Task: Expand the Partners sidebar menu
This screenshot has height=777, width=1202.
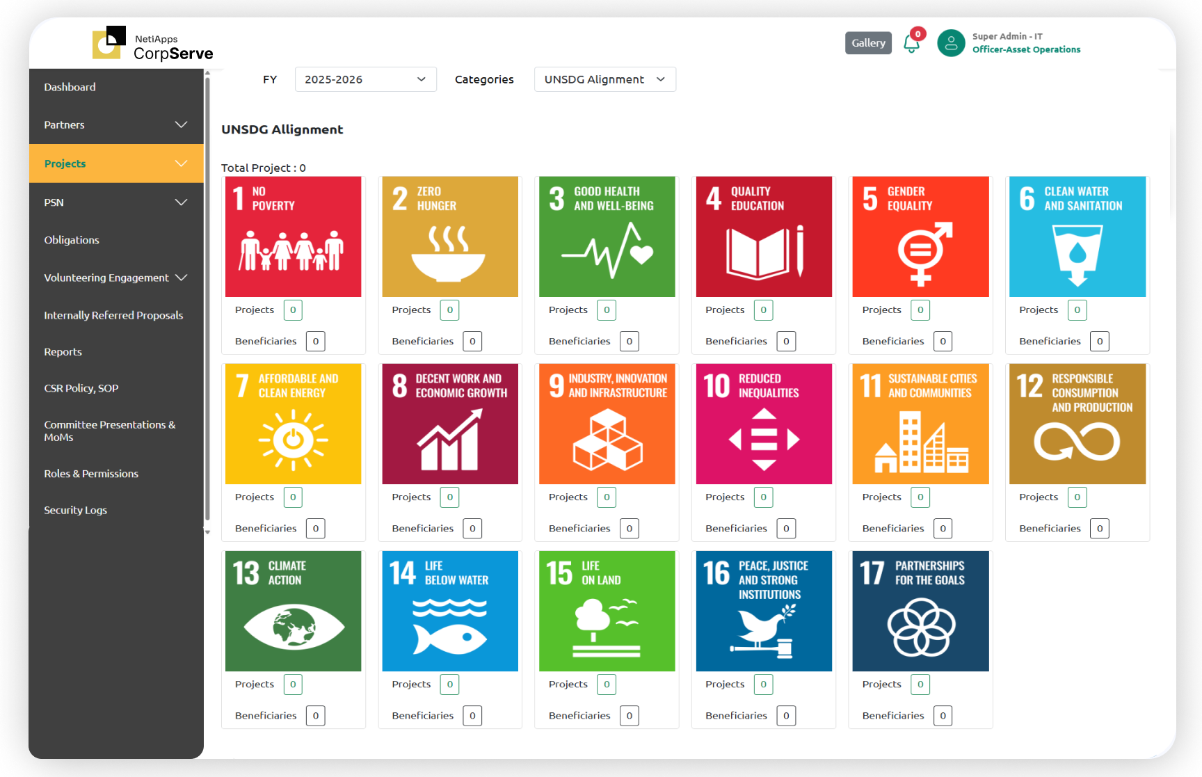Action: click(x=116, y=125)
